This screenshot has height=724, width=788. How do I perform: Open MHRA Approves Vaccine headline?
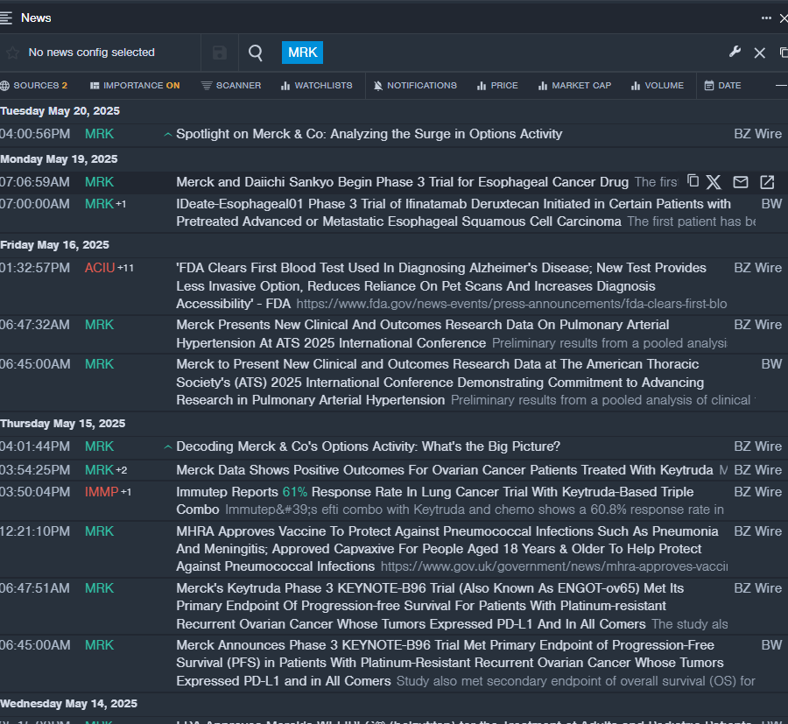coord(447,549)
